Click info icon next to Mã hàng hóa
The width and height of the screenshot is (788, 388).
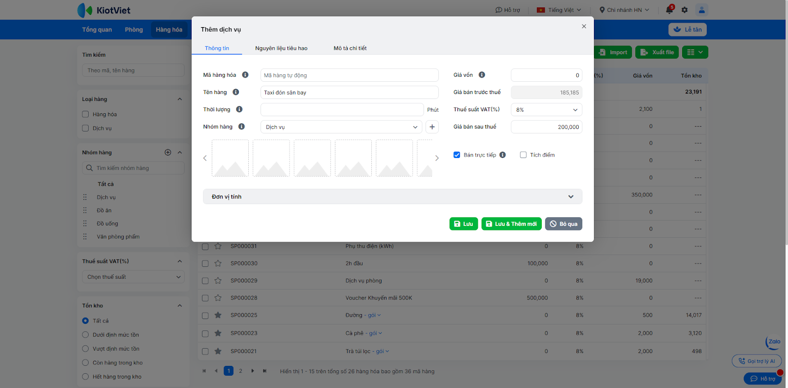(x=245, y=75)
